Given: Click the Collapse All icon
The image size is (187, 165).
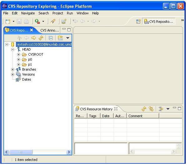Looking at the screenshot, I should coord(51,38).
